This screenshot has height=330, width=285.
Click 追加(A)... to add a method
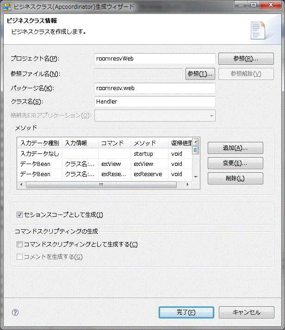point(235,148)
